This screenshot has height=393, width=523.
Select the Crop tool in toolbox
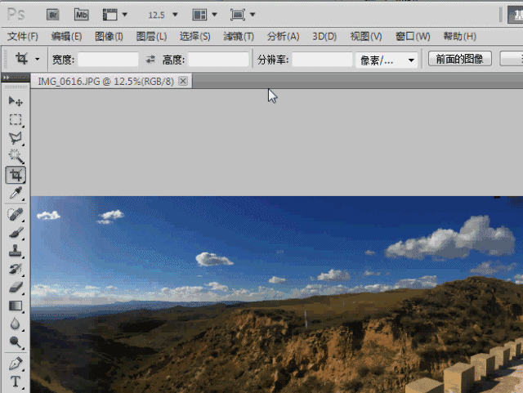pyautogui.click(x=16, y=175)
